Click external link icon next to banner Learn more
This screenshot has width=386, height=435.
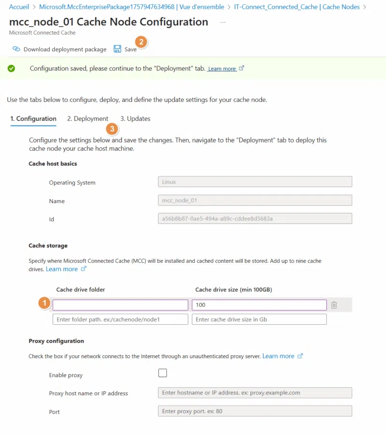(242, 69)
